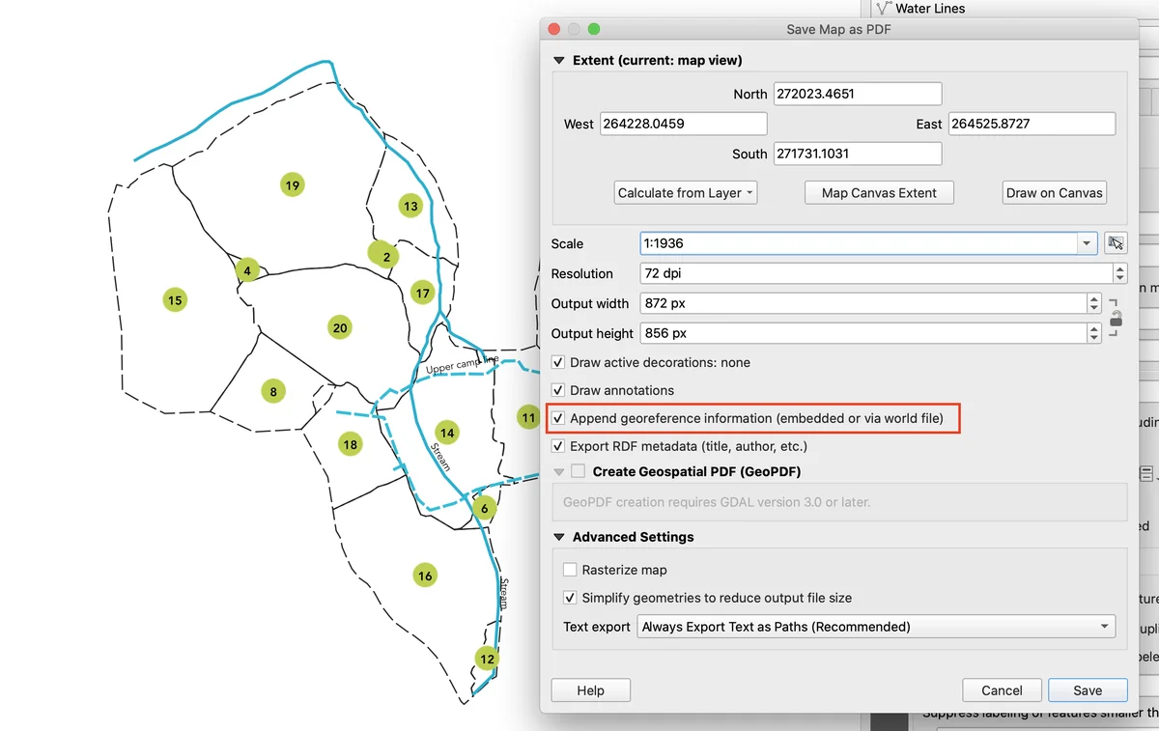Viewport: 1159px width, 731px height.
Task: Click the green marker numbered 19 on map
Action: [x=292, y=184]
